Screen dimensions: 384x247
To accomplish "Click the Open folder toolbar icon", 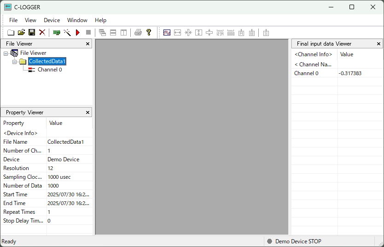I will tap(21, 32).
